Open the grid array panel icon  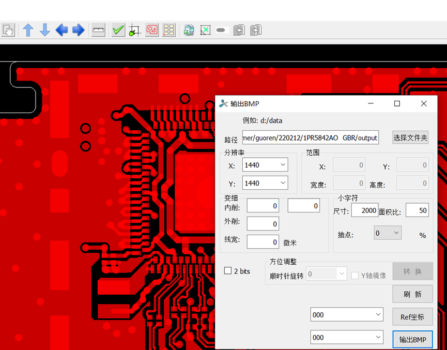pyautogui.click(x=168, y=29)
